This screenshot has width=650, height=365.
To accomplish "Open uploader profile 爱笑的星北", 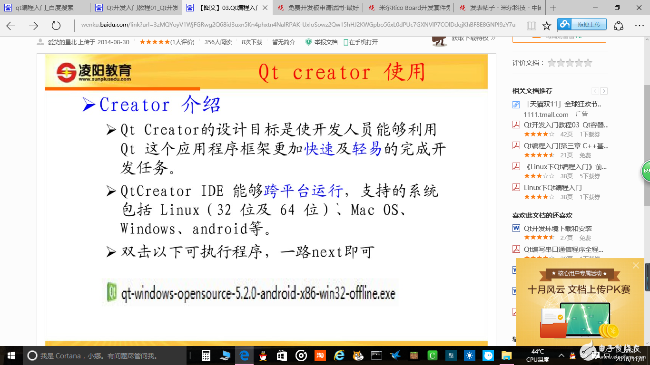I will point(62,42).
